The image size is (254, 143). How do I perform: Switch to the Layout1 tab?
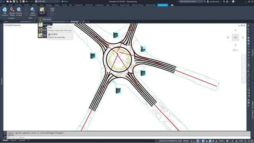click(x=13, y=140)
